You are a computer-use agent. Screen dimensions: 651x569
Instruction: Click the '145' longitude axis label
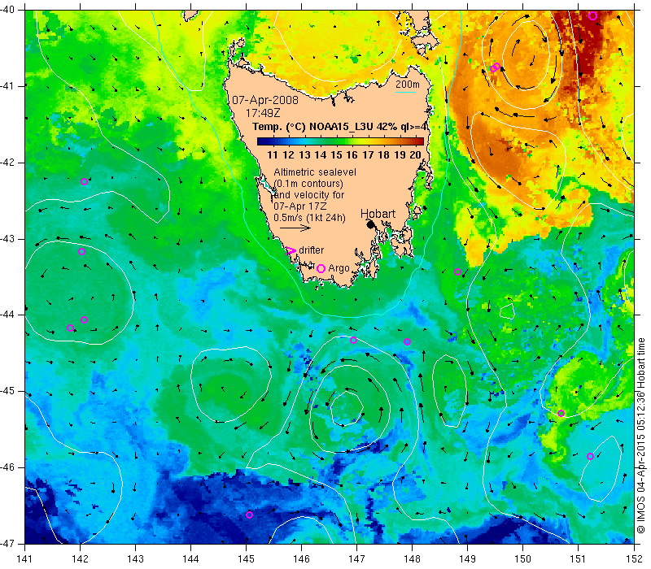click(x=247, y=558)
